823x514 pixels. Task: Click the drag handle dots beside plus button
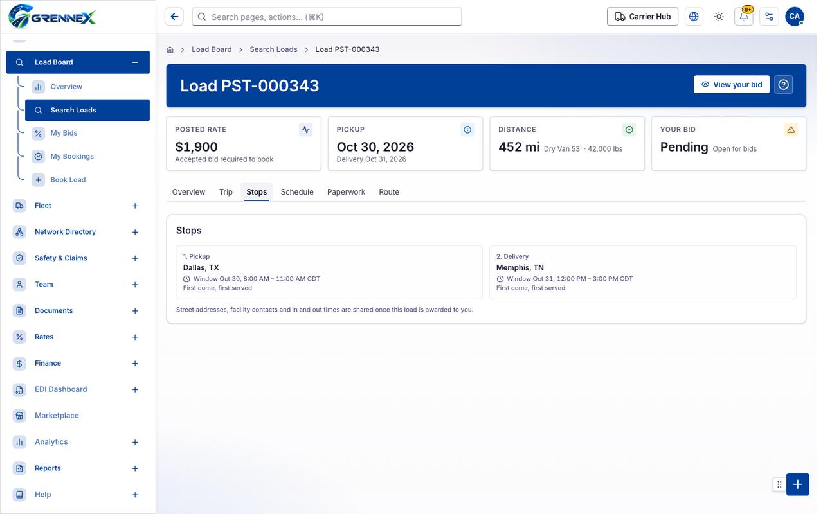[779, 484]
